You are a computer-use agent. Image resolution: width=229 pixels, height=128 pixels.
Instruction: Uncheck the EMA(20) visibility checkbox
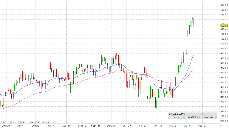(x=182, y=117)
